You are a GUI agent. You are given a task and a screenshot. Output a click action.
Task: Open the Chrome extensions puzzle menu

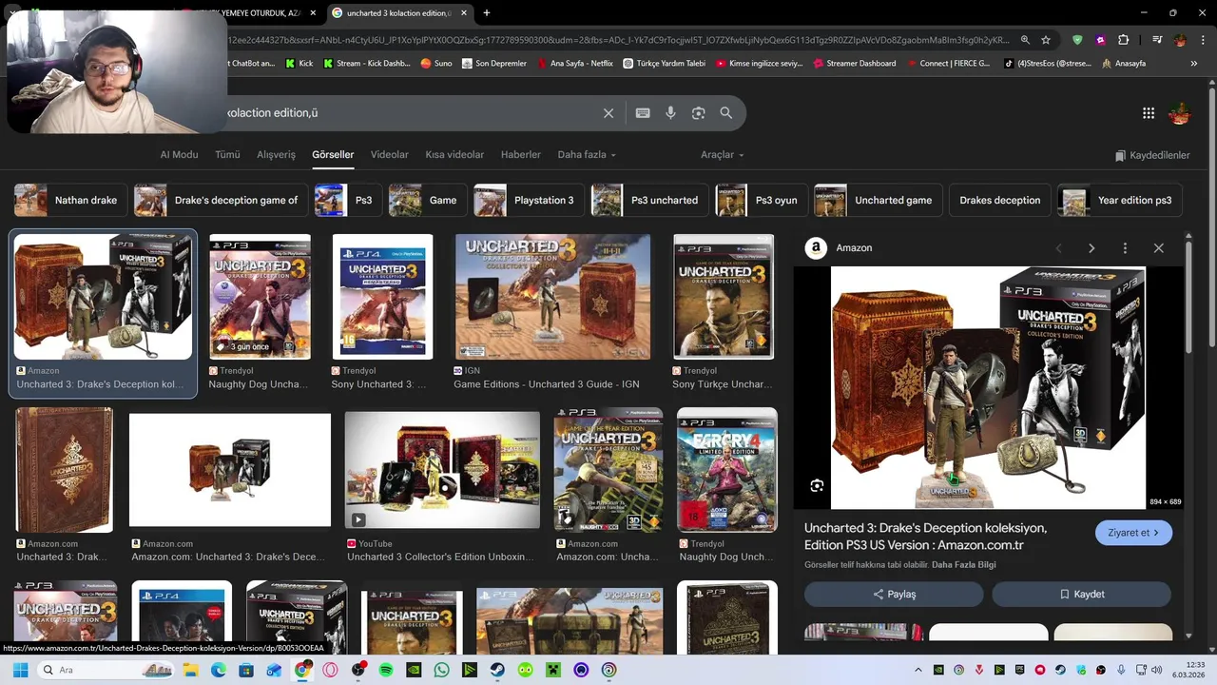[1123, 40]
